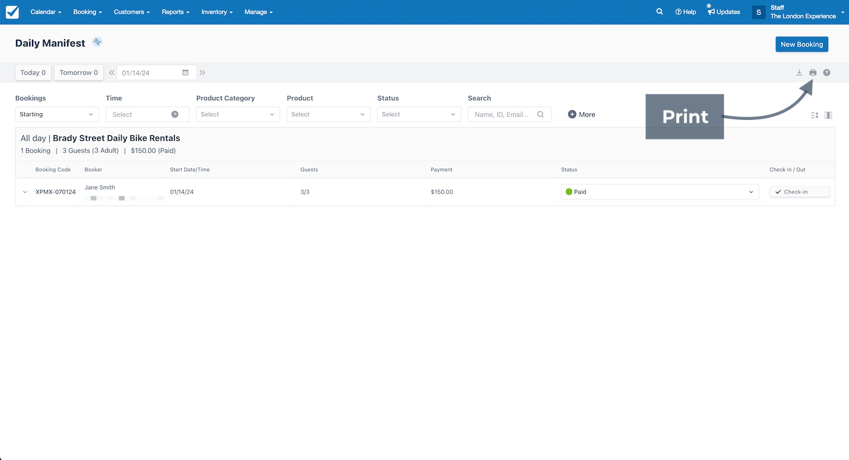
Task: Click the Check In / Out column header
Action: 787,170
